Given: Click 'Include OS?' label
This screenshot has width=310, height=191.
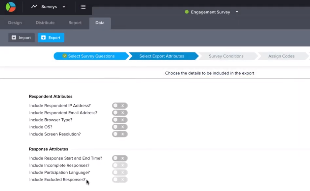Looking at the screenshot, I should click(x=41, y=127).
